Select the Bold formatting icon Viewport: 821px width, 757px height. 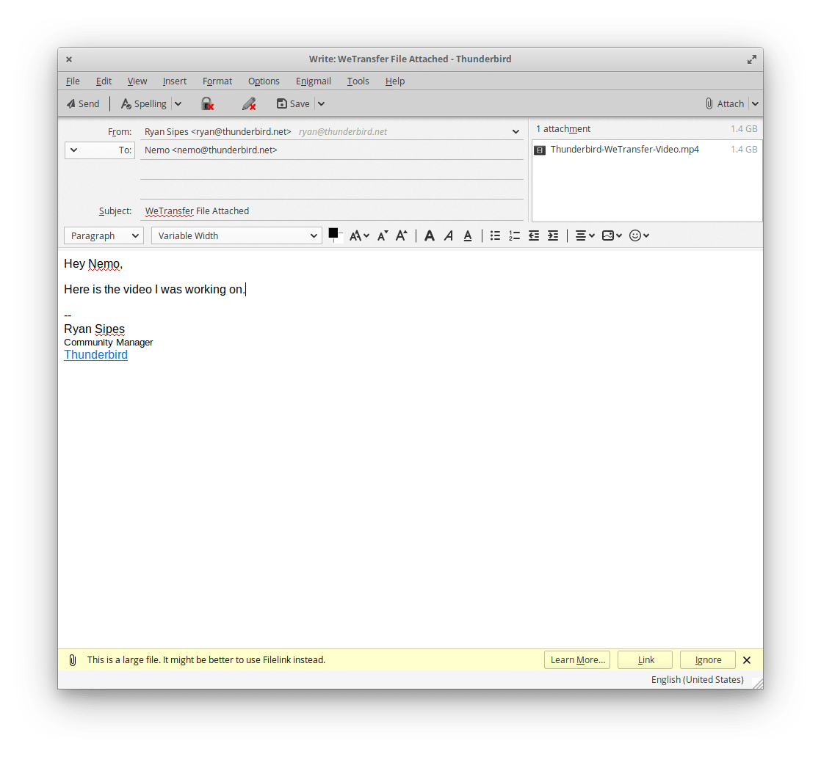430,235
